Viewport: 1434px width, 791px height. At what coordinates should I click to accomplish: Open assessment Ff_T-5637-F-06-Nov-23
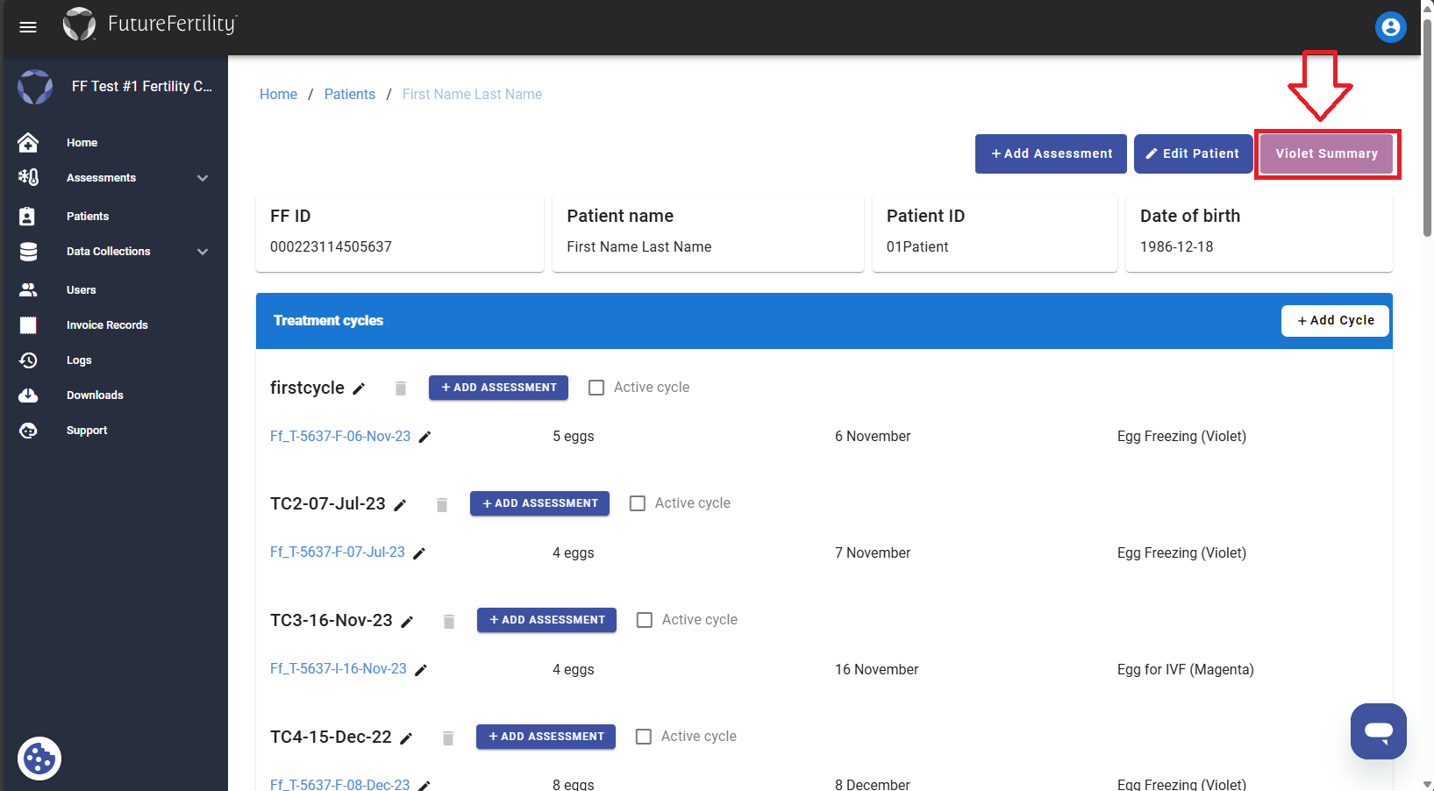[340, 436]
